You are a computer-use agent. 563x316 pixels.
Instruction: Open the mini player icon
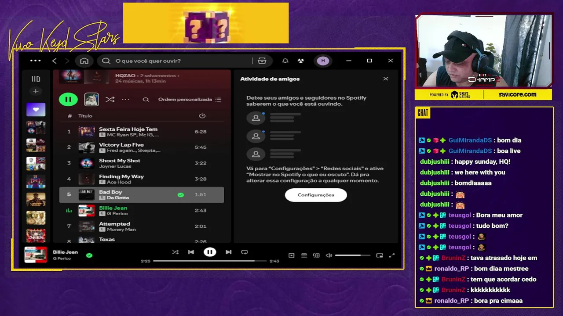[380, 255]
